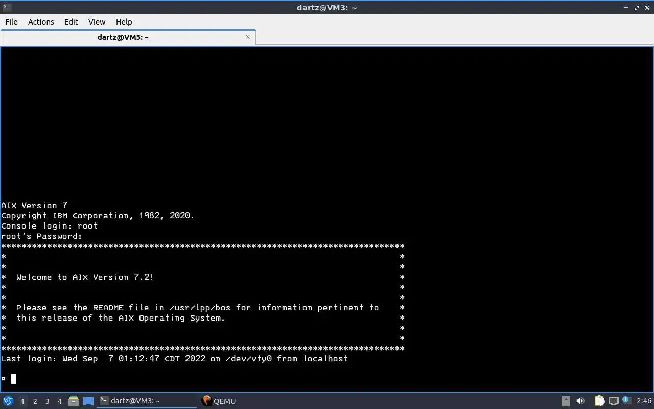Click the '/usr/lpp/bos' path in the banner
Image resolution: width=654 pixels, height=409 pixels.
click(200, 308)
